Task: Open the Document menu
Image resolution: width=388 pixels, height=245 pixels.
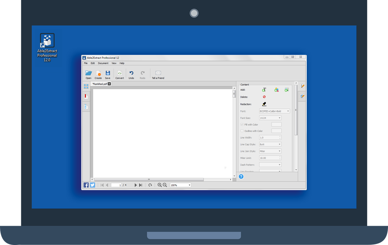Action: pos(103,63)
